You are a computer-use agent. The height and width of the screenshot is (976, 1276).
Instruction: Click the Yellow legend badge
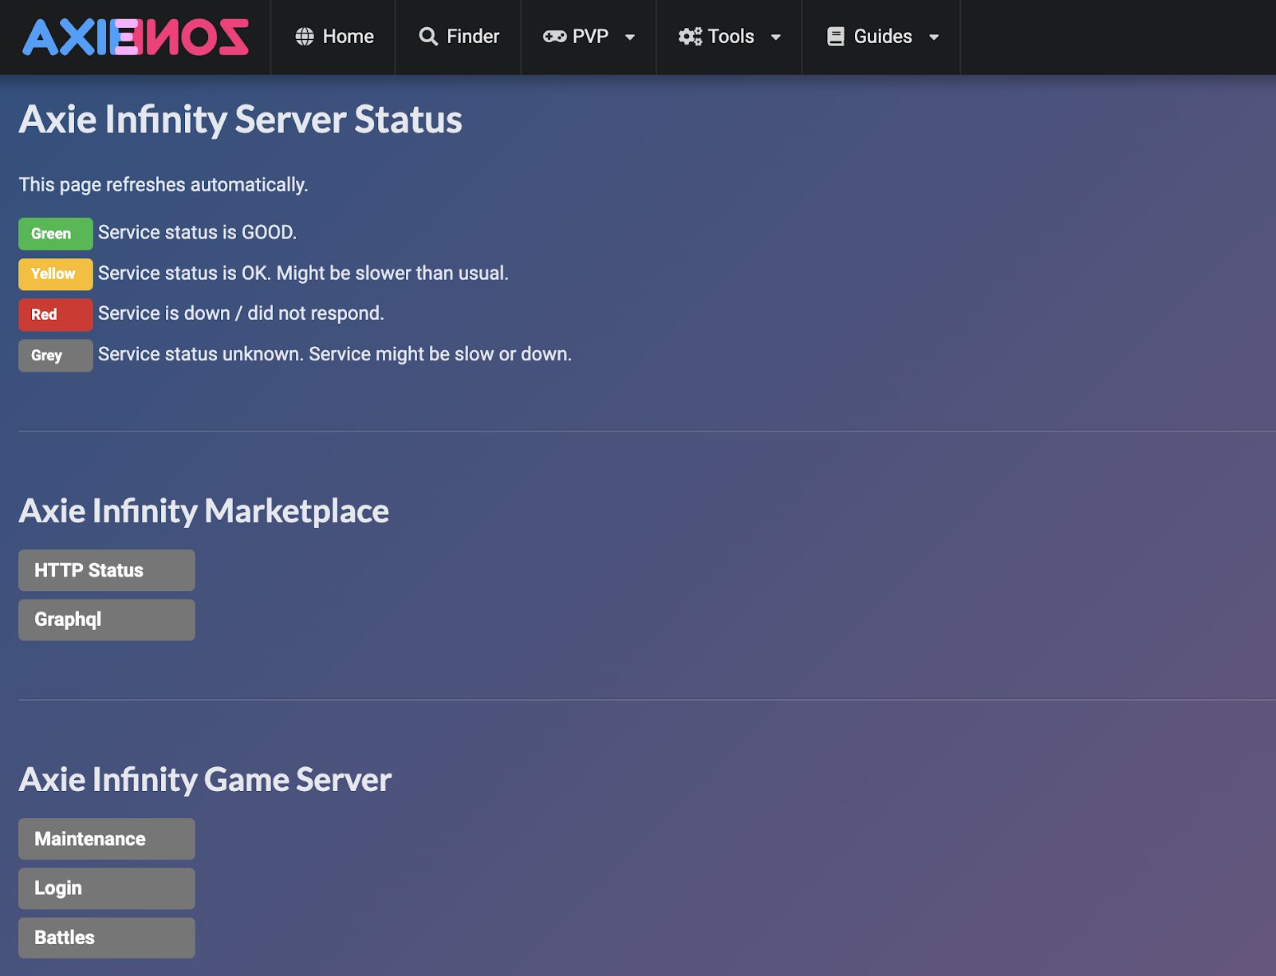tap(56, 274)
